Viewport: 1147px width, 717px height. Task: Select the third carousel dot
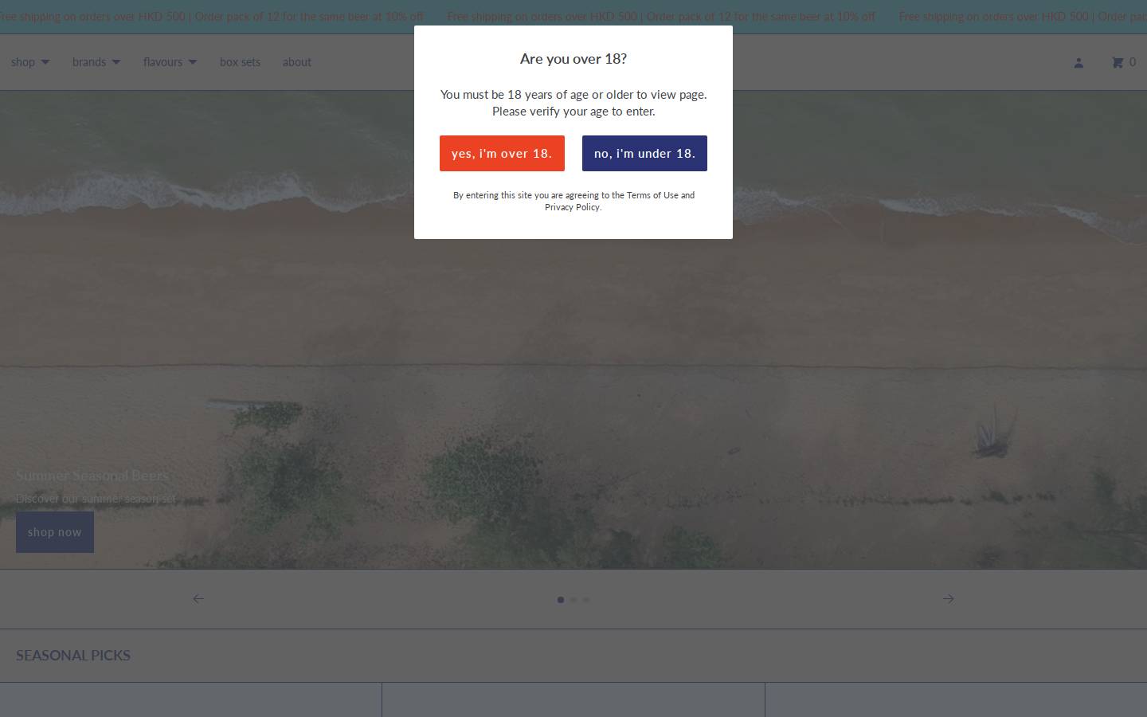click(586, 600)
